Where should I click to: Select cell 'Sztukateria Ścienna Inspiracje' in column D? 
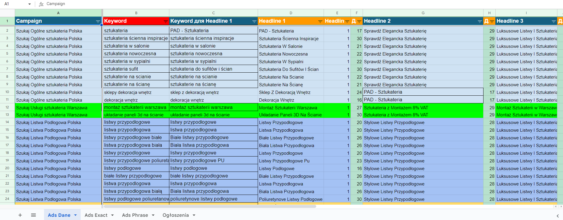click(291, 38)
